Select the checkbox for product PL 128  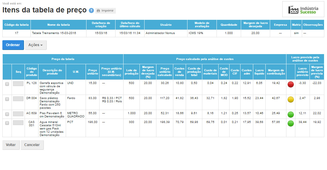pos(7,84)
